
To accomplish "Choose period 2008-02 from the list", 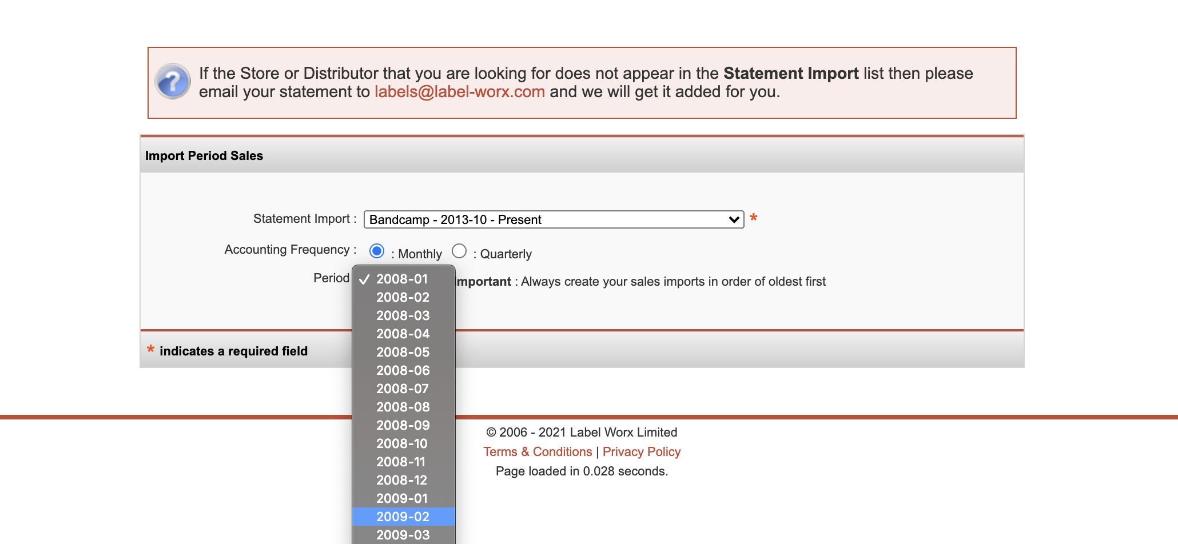I will 404,297.
